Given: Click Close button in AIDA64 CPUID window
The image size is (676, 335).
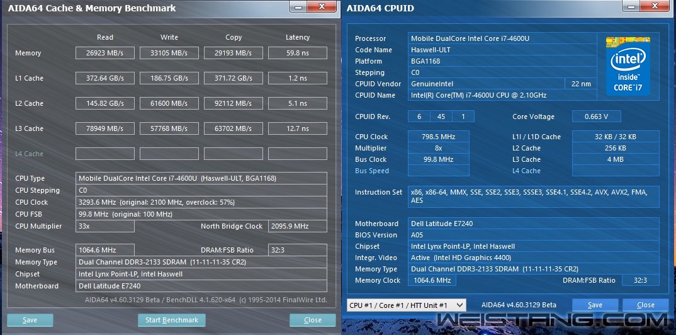Looking at the screenshot, I should pos(645,305).
